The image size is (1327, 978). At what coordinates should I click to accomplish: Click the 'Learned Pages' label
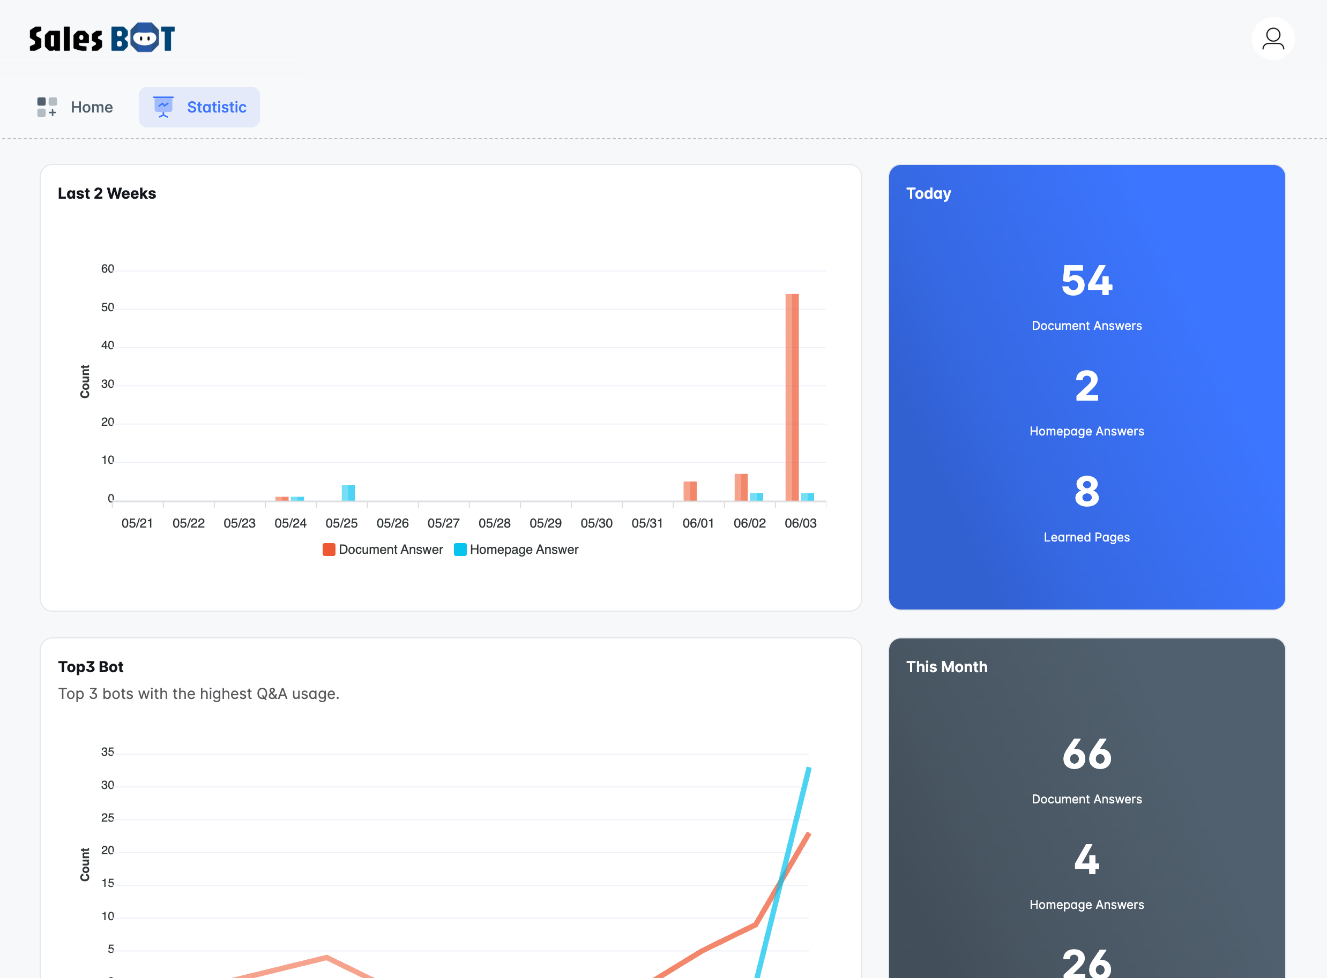1086,537
